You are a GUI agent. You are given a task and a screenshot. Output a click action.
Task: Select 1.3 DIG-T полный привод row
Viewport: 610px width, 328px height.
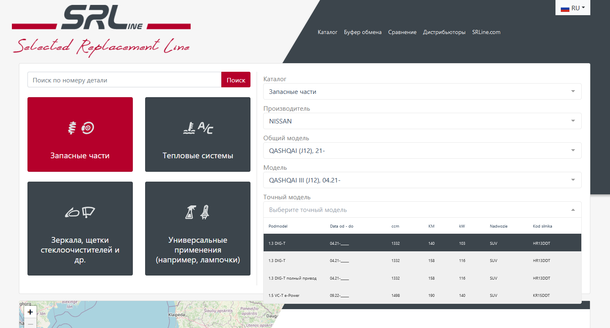422,278
